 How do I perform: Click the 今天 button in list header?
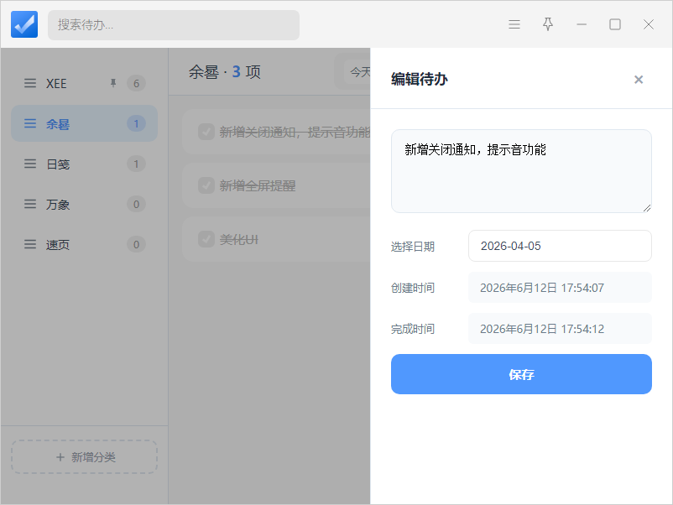click(359, 72)
